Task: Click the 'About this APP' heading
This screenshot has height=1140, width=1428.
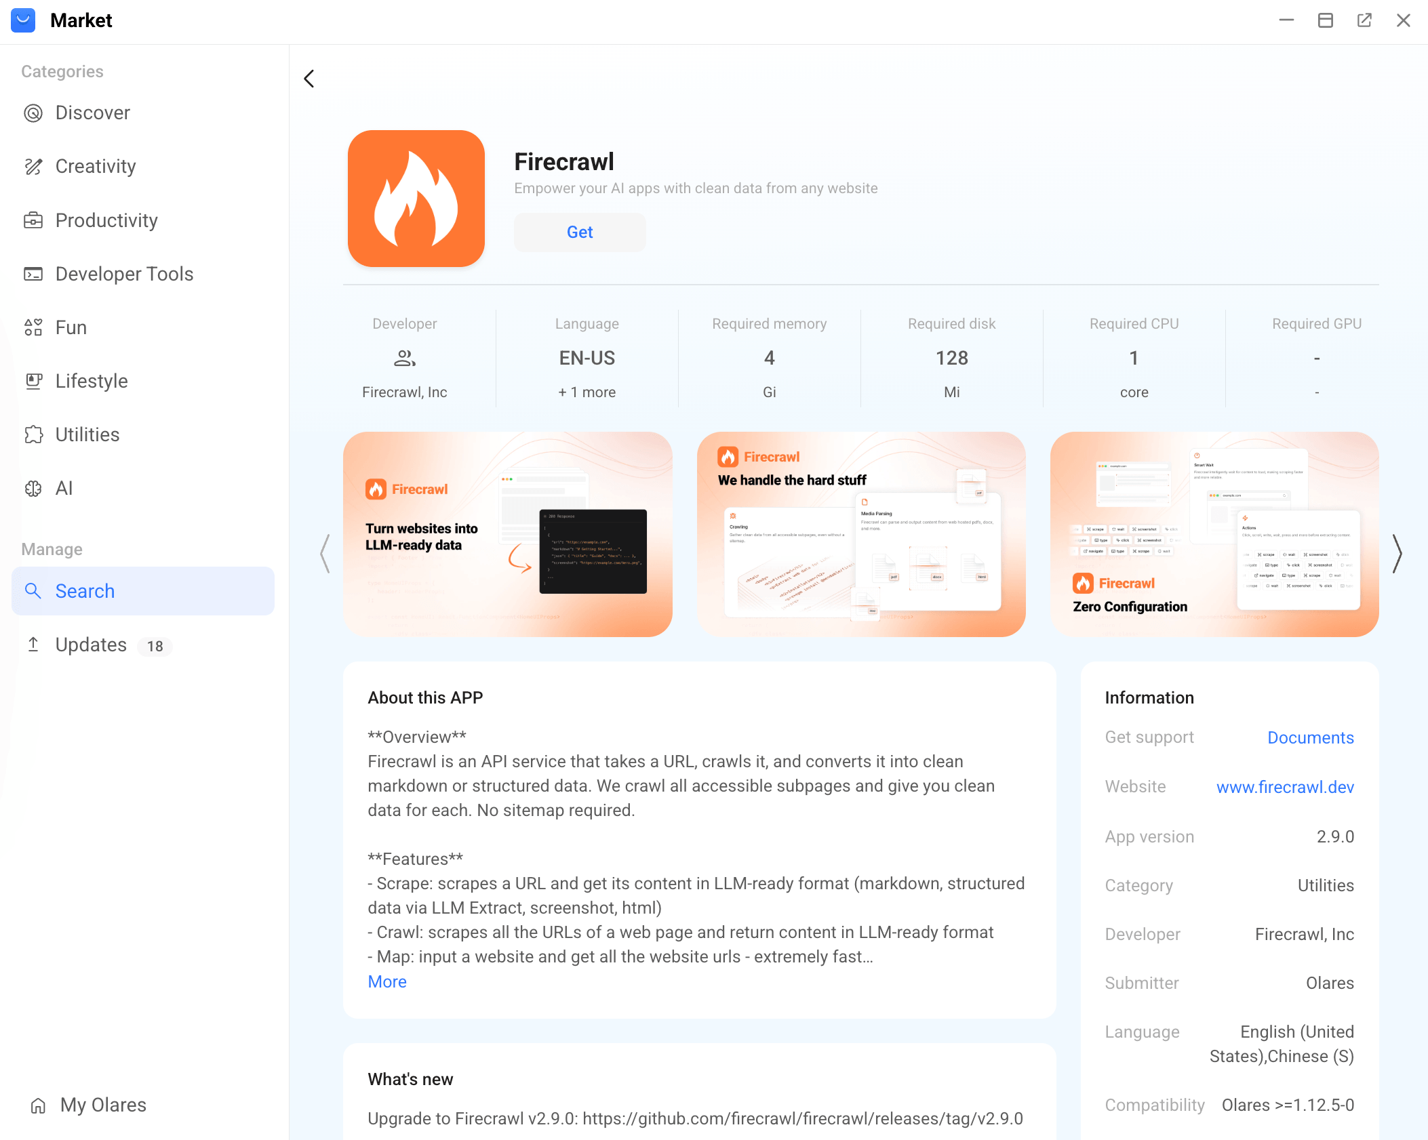Action: pos(425,697)
